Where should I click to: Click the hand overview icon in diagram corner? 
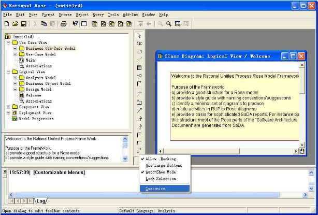302,151
